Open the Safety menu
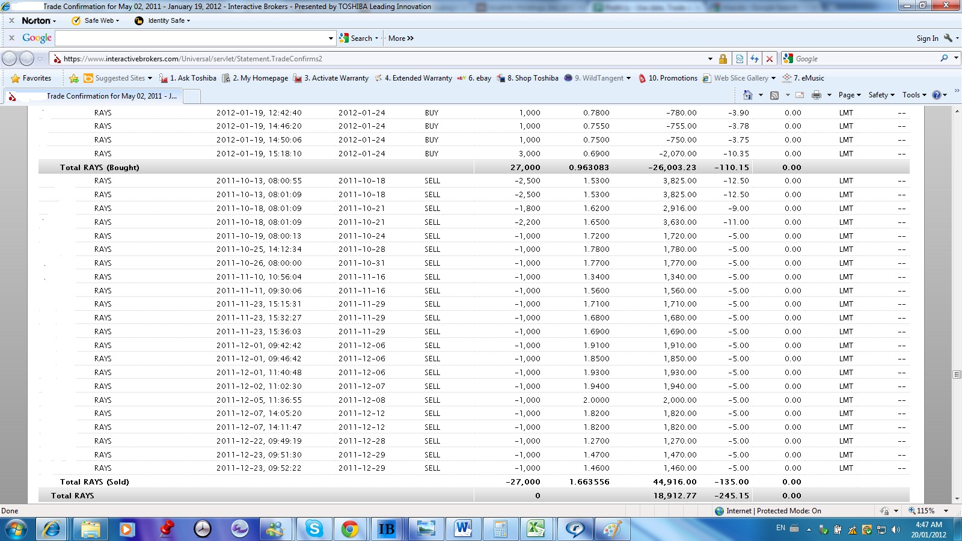 click(x=881, y=95)
